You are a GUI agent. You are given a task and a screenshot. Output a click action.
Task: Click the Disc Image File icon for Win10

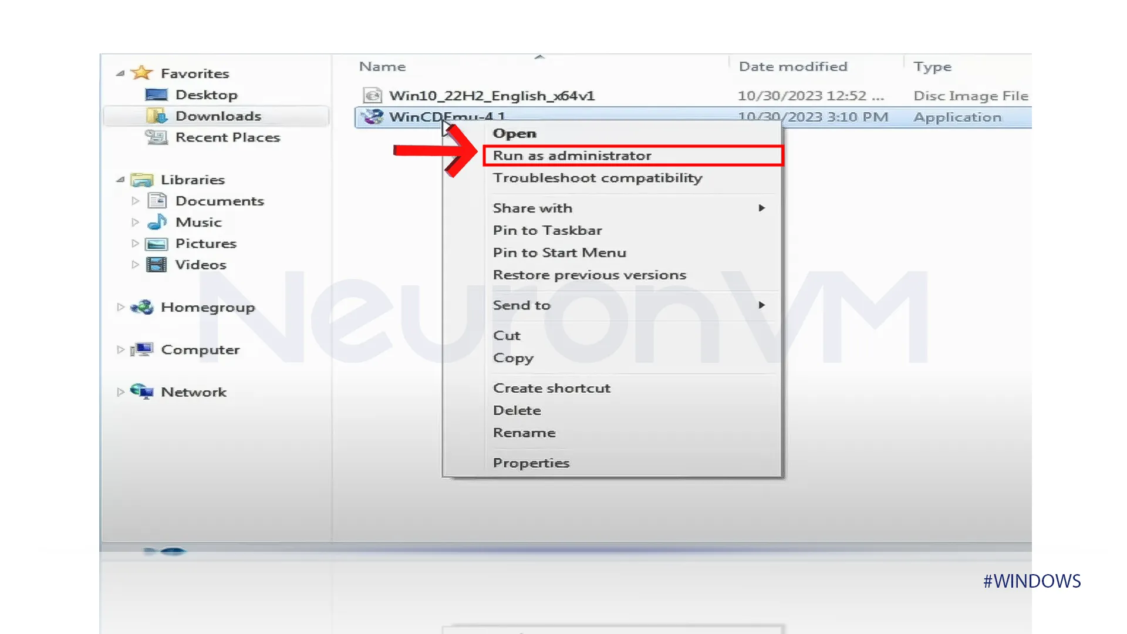[372, 95]
